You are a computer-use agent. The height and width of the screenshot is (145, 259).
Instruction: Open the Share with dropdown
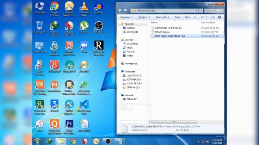[163, 17]
